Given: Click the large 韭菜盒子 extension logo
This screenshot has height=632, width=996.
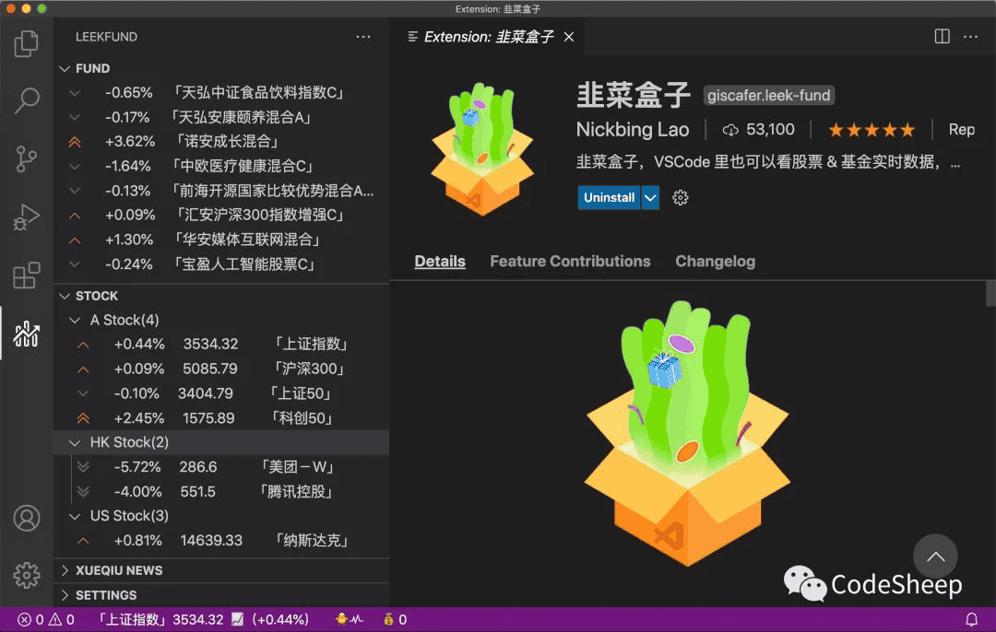Looking at the screenshot, I should pos(687,434).
